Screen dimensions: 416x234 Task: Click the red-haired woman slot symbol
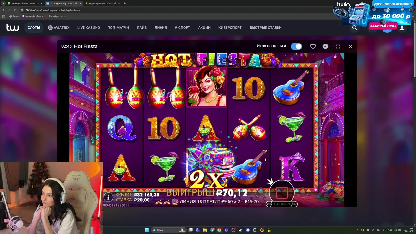point(207,87)
